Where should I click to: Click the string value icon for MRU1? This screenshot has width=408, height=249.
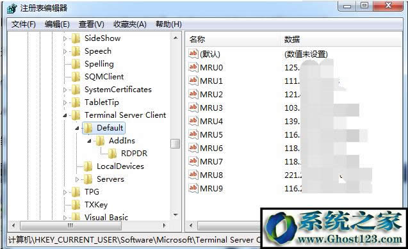[x=193, y=81]
